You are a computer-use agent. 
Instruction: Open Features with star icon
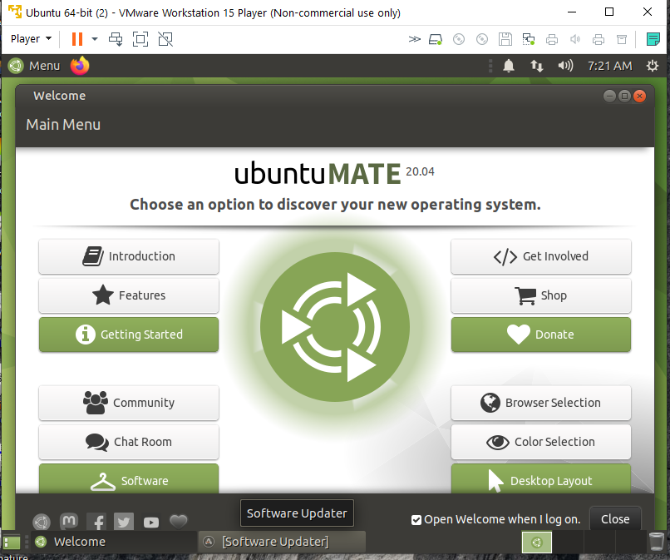[x=129, y=295]
